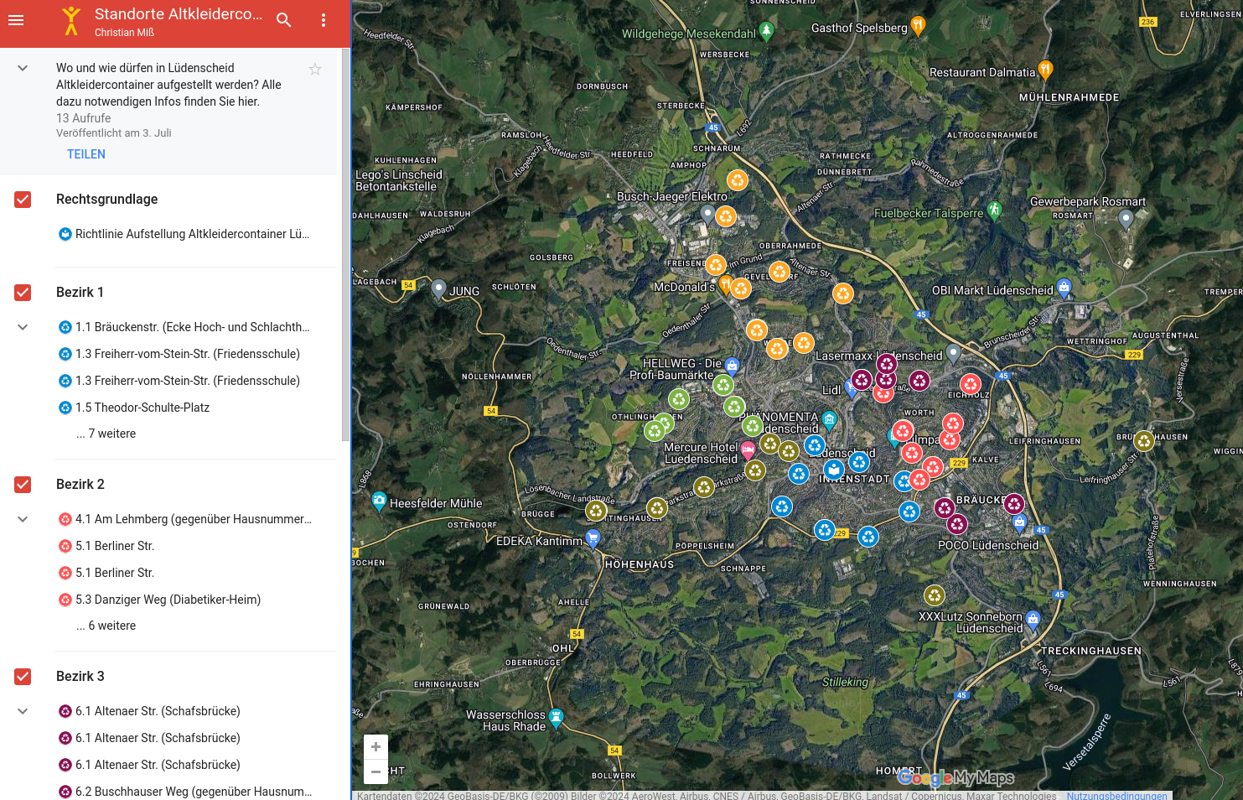This screenshot has height=800, width=1243.
Task: Select the McDonald's restaurant marker on map
Action: point(726,283)
